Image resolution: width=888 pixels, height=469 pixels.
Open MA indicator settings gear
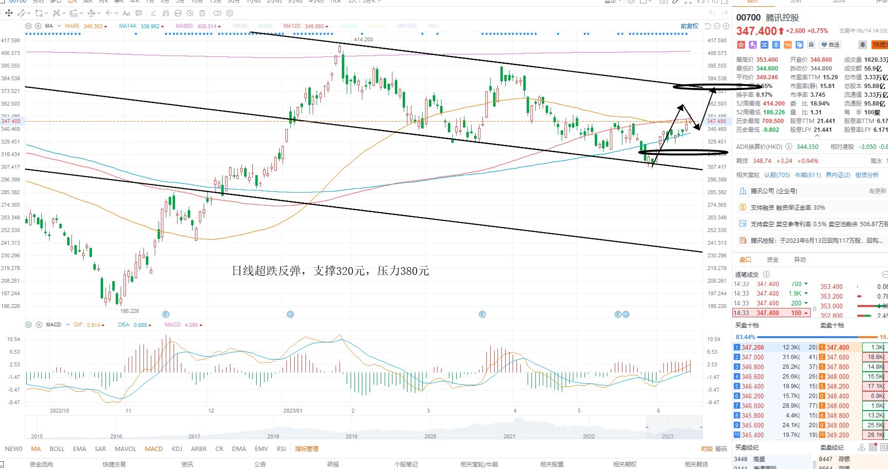28,26
